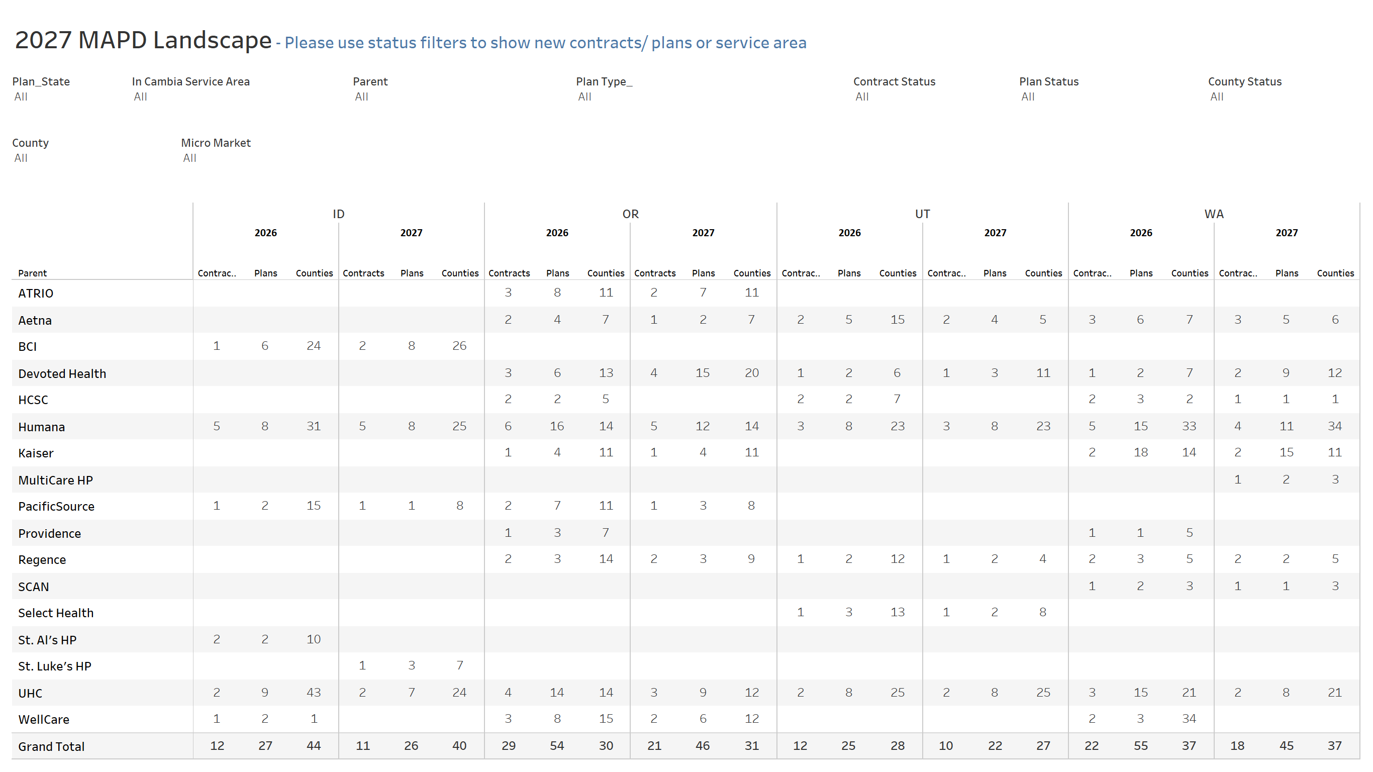Click the OR state column header
Viewport: 1373px width, 772px height.
coord(631,214)
